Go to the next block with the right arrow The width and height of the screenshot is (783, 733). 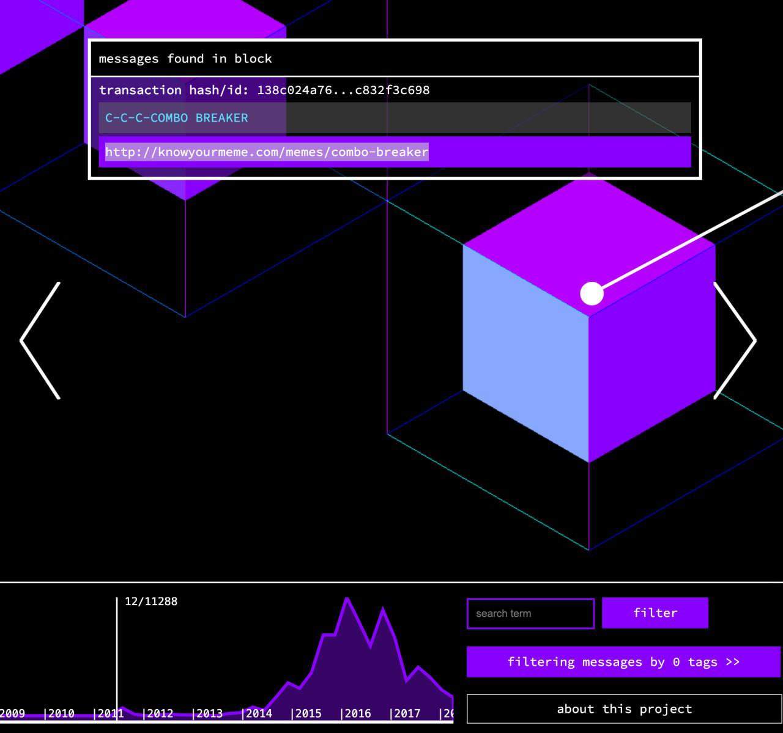tap(735, 341)
